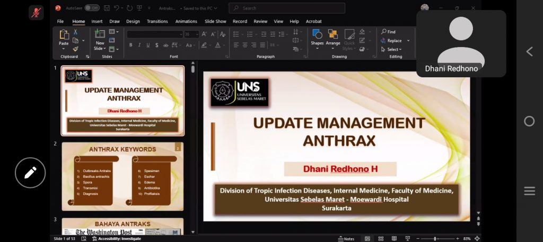Click the text highlight color swatch
This screenshot has width=543, height=242.
(x=204, y=45)
